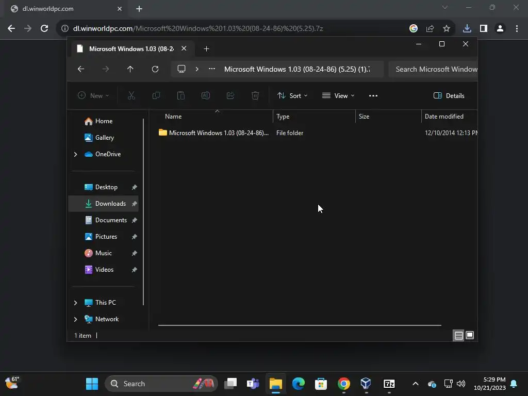Viewport: 528px width, 396px height.
Task: Open 7-Zip from the taskbar
Action: (x=389, y=384)
